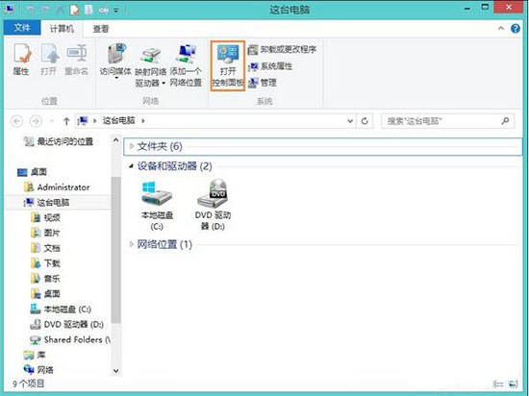
Task: Open Control Panel from the ribbon
Action: 228,65
